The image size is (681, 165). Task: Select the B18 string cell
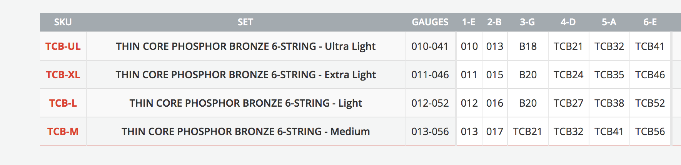(x=527, y=46)
